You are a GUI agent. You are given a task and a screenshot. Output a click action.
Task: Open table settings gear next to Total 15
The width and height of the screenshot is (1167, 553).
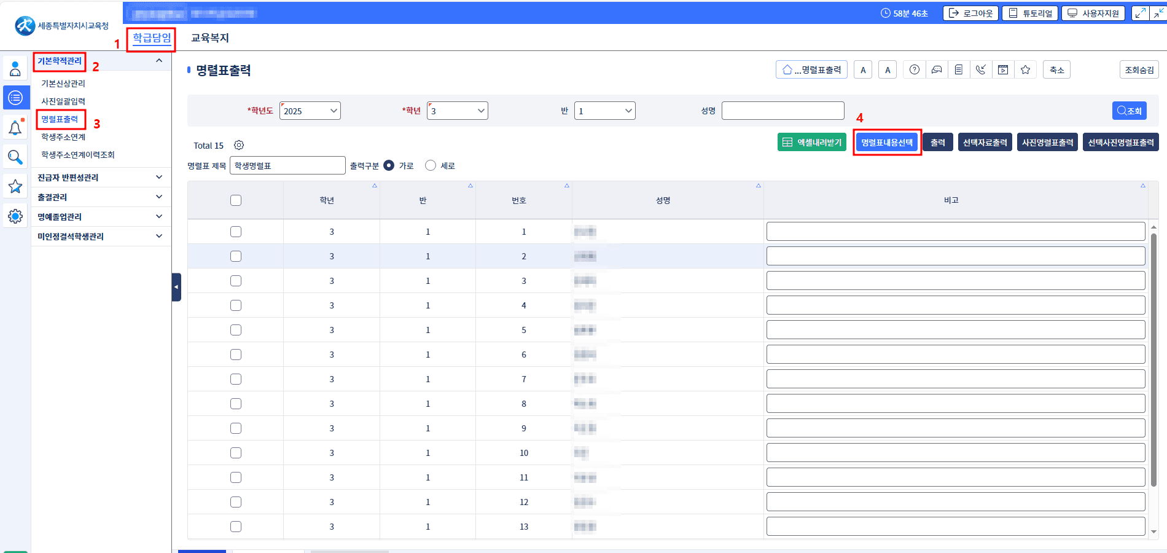pos(239,145)
